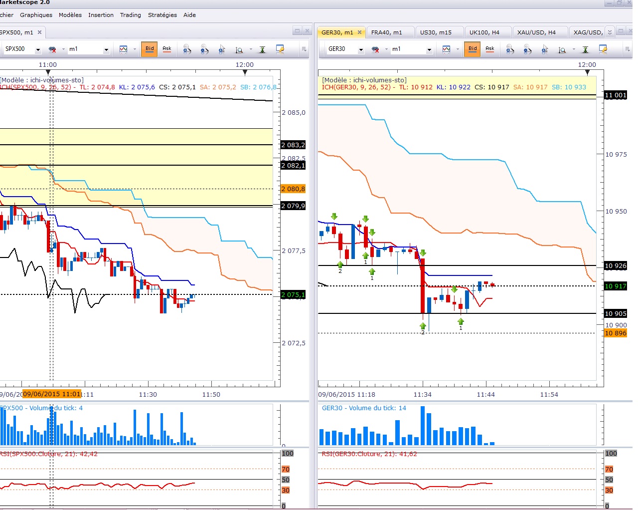Click the 2 083,2 price label
This screenshot has height=511, width=638.
(x=293, y=145)
